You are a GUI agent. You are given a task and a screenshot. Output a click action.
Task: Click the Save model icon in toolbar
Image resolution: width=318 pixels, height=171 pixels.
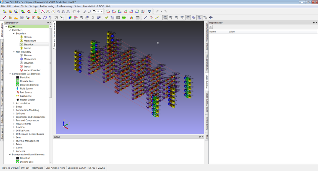coord(16,11)
